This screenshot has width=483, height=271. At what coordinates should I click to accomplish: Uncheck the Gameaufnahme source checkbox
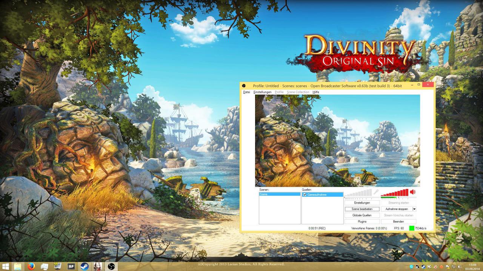(x=305, y=195)
